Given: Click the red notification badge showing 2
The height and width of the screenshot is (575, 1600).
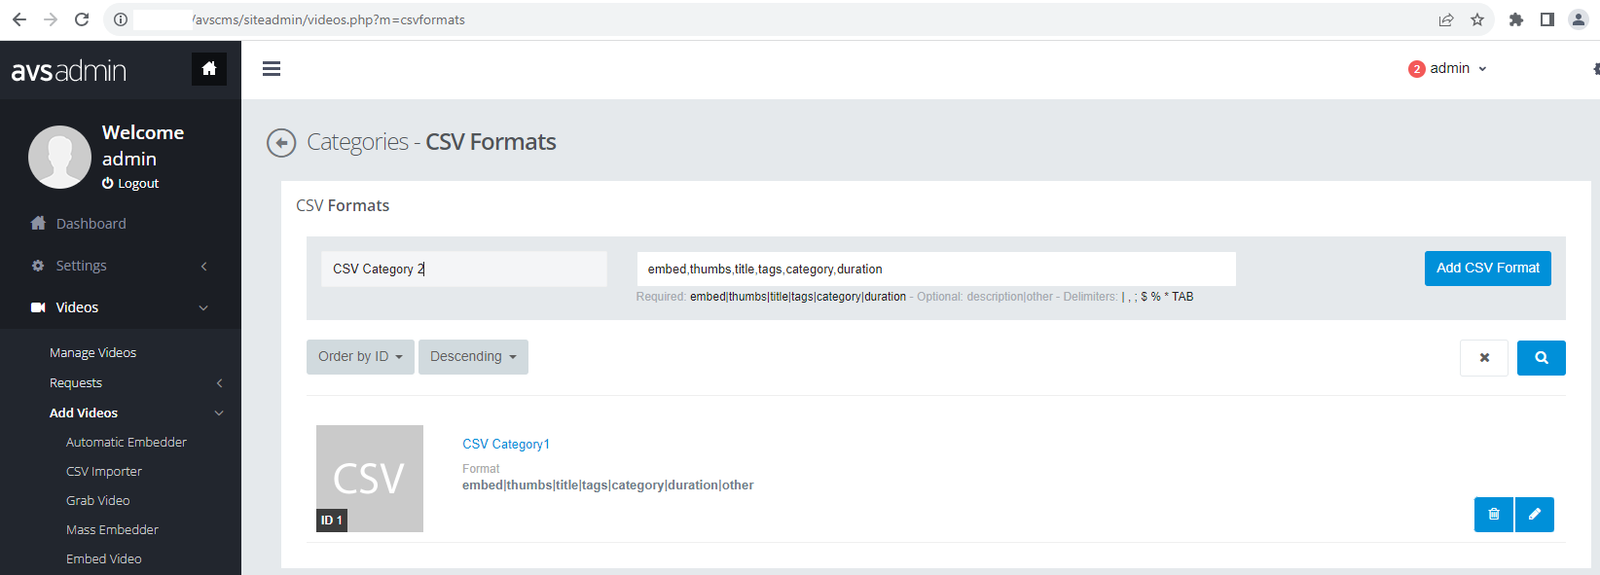Looking at the screenshot, I should 1416,69.
